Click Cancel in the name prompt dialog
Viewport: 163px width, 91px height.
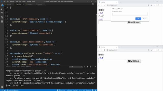click(145, 19)
